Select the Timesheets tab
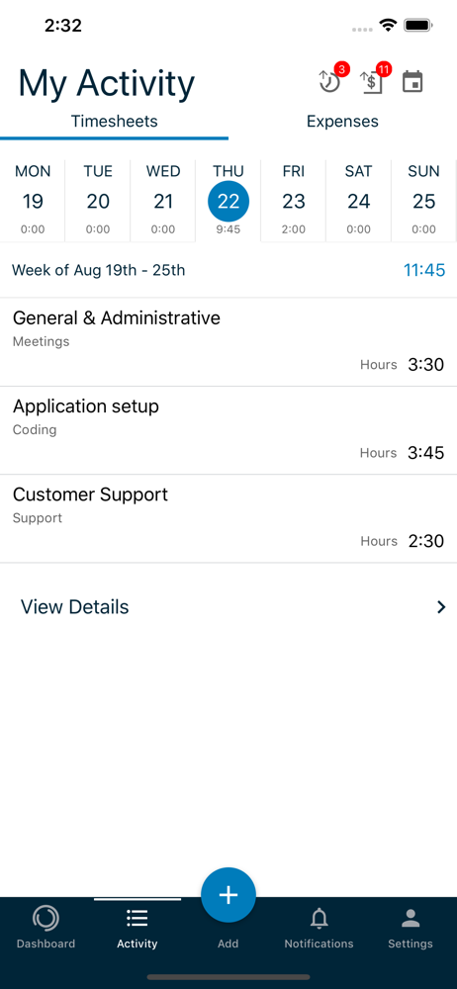457x989 pixels. [115, 121]
